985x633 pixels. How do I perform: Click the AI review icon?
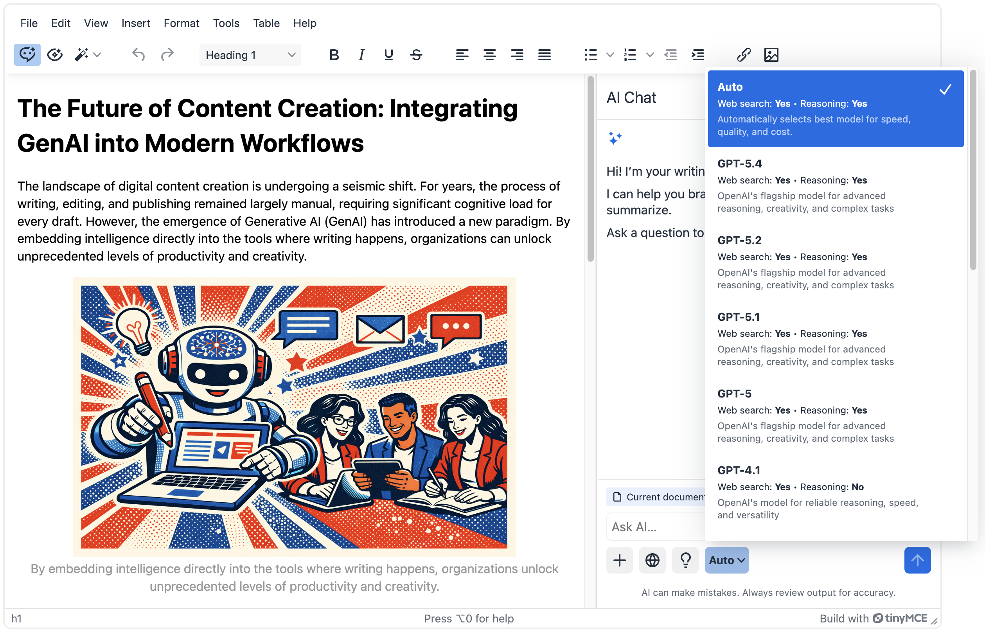coord(55,55)
